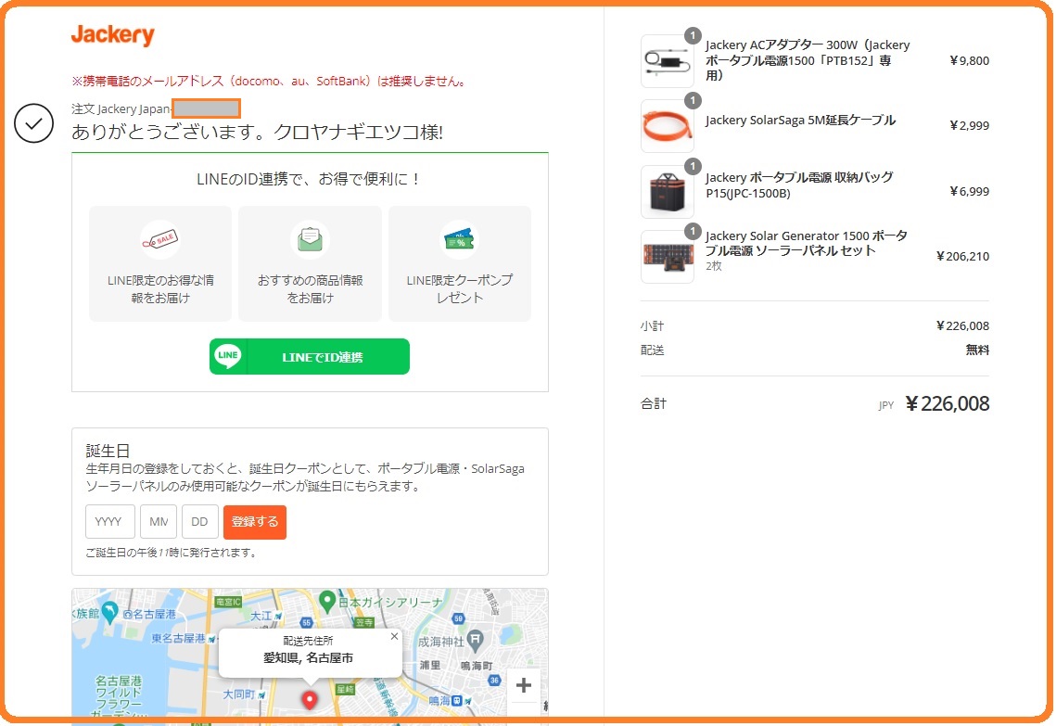Click the ありがとうございます thank-you heading
Image resolution: width=1056 pixels, height=726 pixels.
click(x=257, y=132)
